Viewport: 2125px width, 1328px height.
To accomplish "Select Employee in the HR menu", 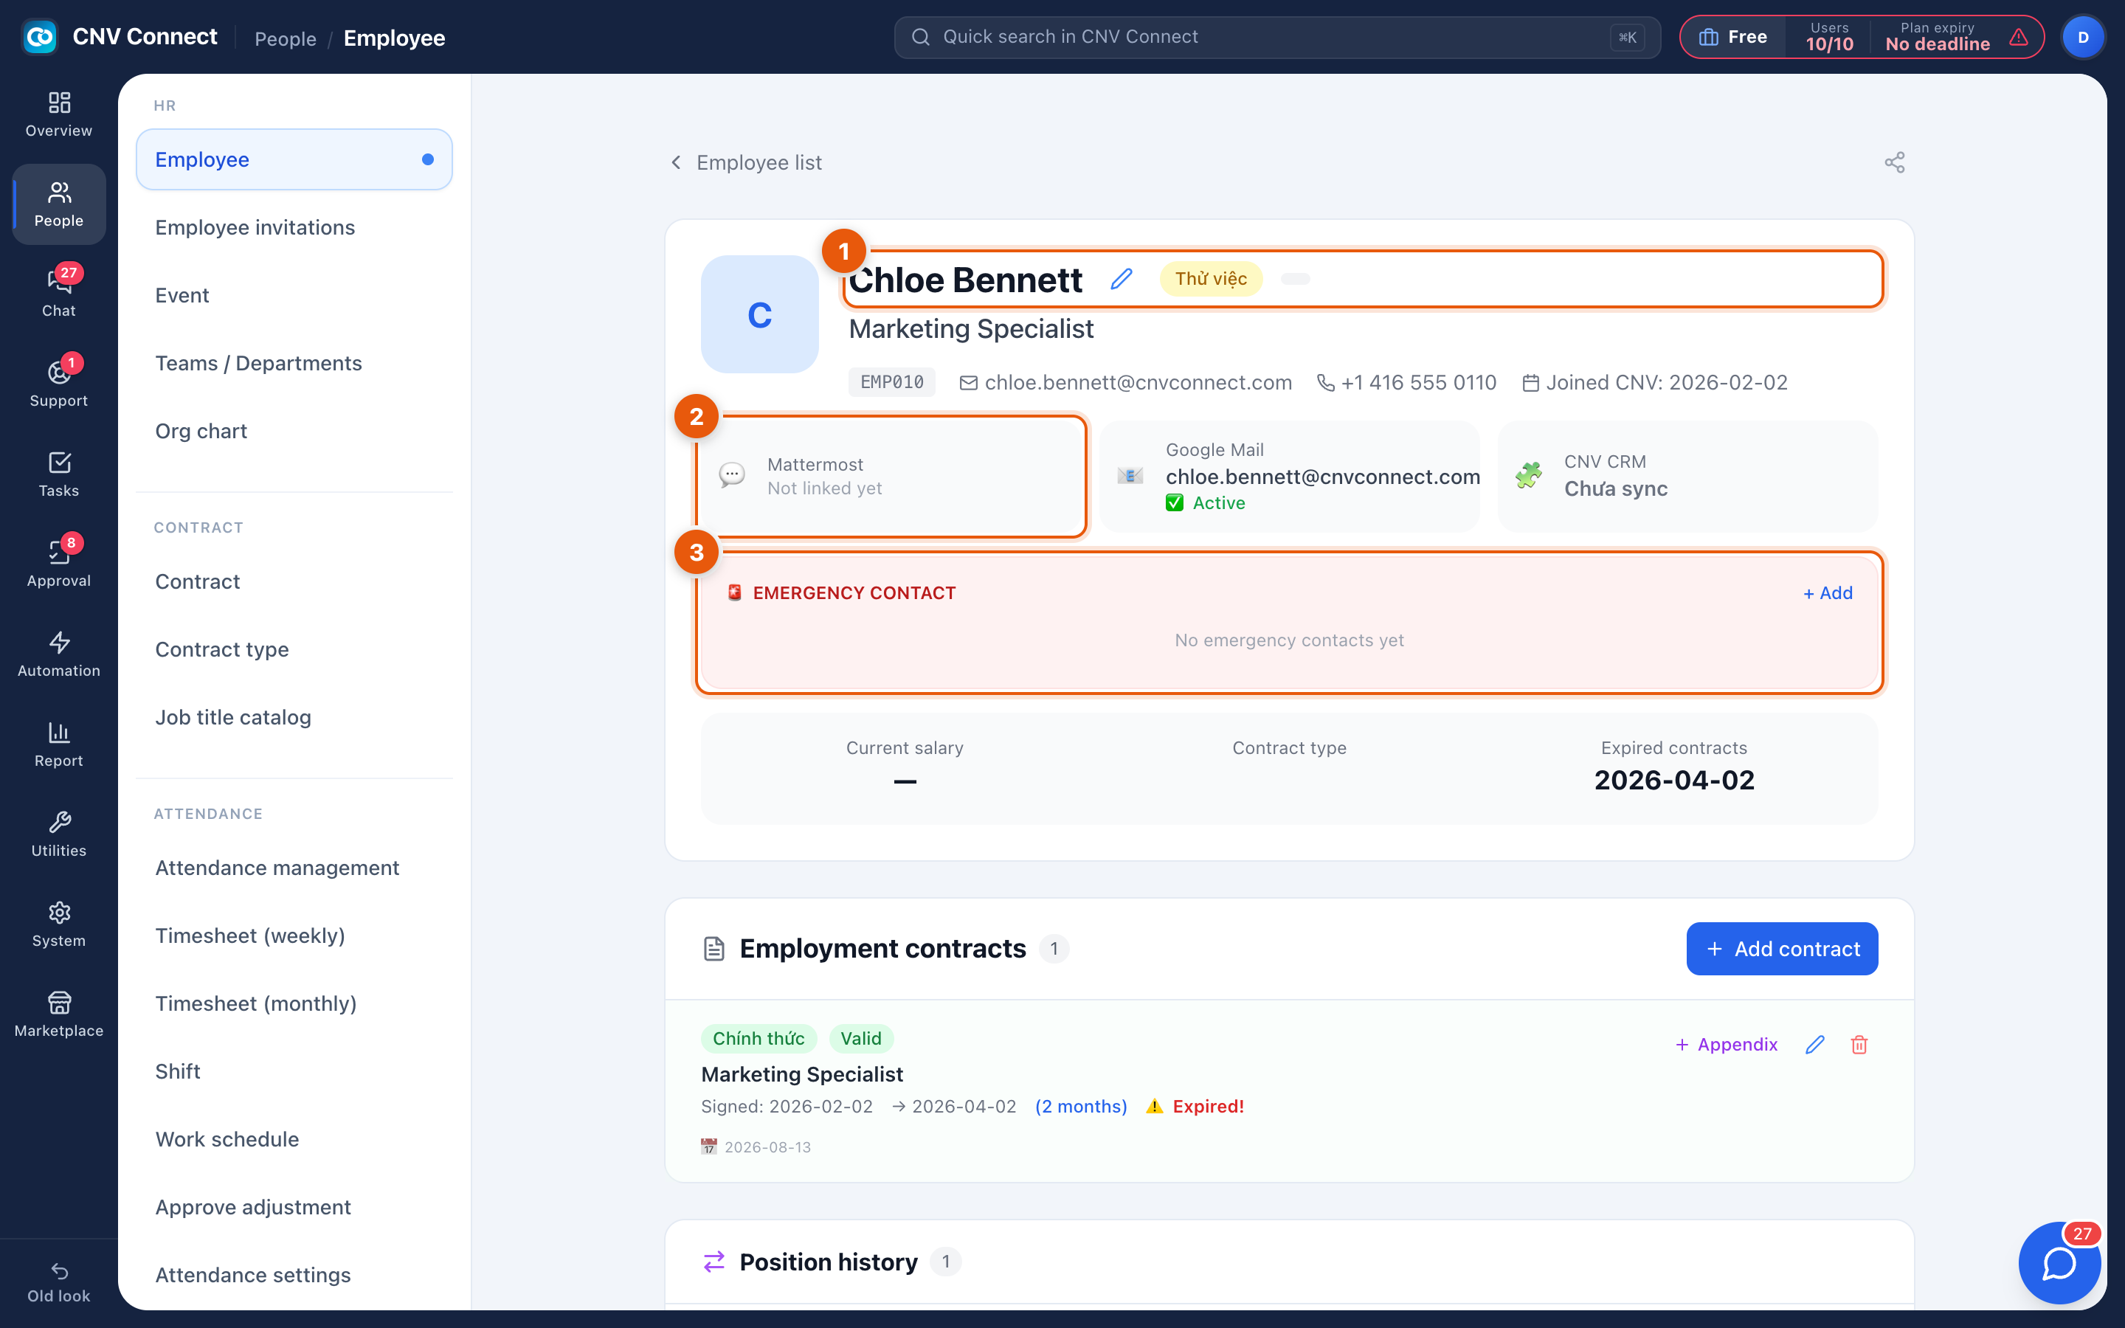I will [294, 159].
